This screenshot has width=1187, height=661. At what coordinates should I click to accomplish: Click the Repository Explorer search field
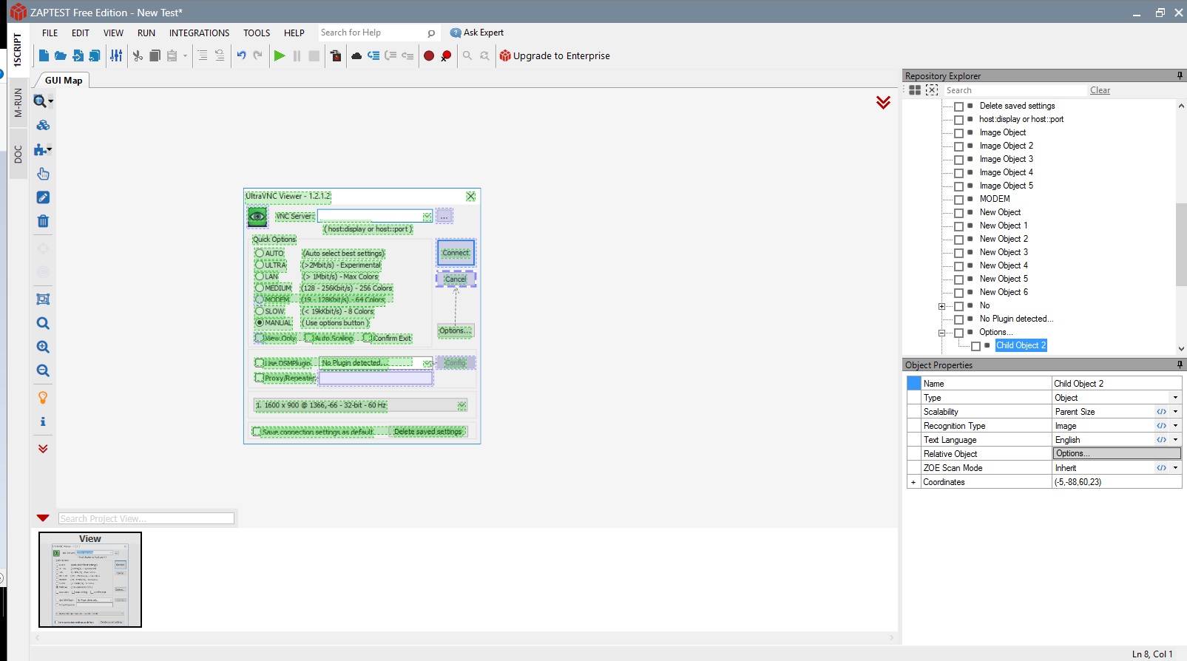click(1015, 90)
